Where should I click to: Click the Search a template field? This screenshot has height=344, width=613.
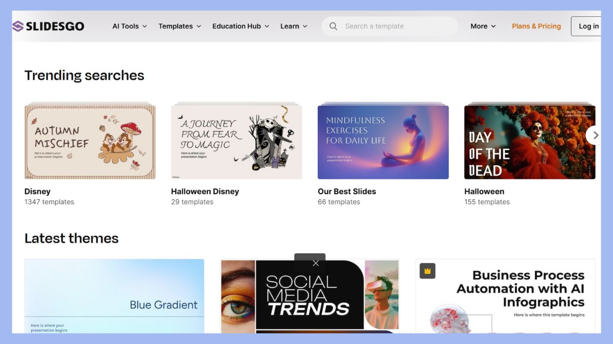390,26
